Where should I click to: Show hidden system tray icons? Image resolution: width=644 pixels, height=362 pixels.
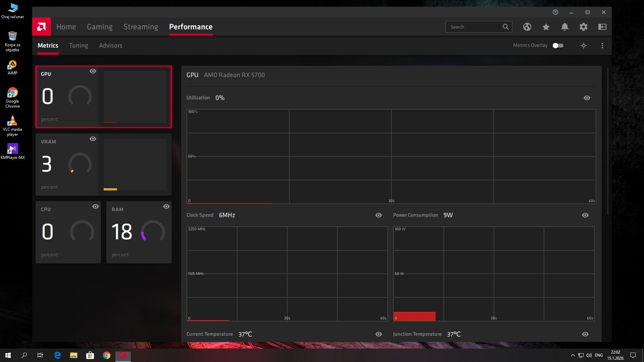[572, 355]
